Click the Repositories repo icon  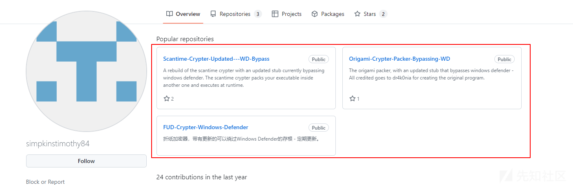213,14
